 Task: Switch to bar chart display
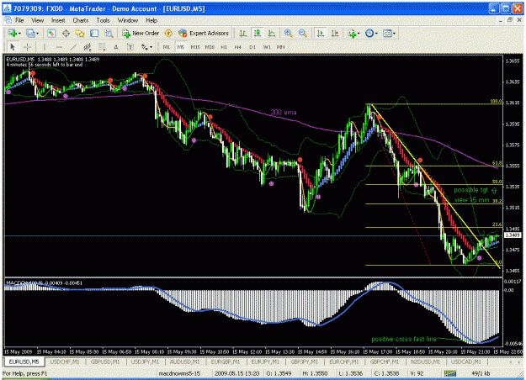(x=243, y=33)
